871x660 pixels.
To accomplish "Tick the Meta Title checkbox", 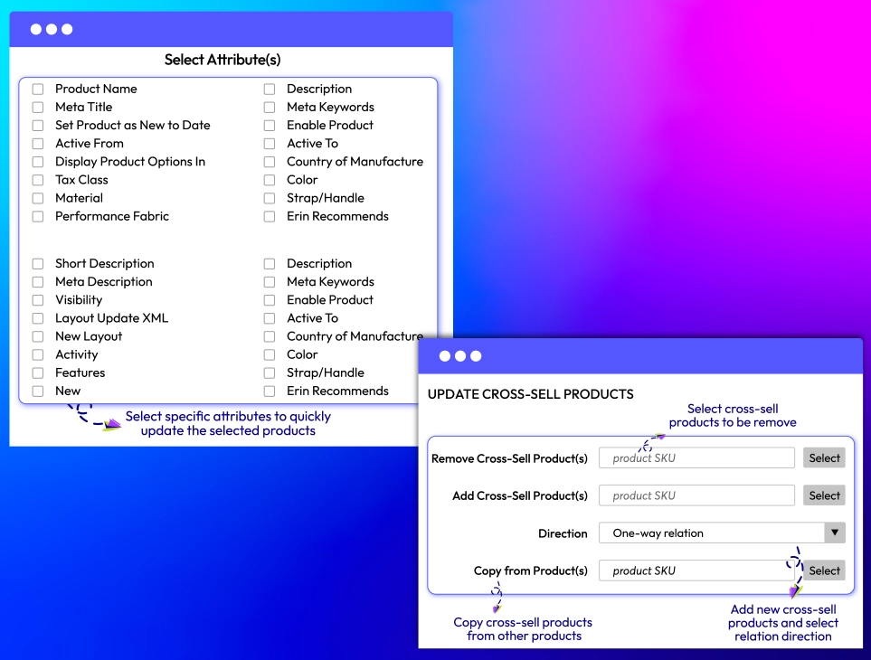I will [x=38, y=107].
